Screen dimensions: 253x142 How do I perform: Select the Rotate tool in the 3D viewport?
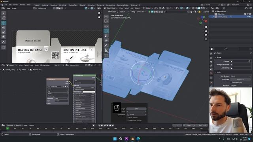pyautogui.click(x=106, y=31)
